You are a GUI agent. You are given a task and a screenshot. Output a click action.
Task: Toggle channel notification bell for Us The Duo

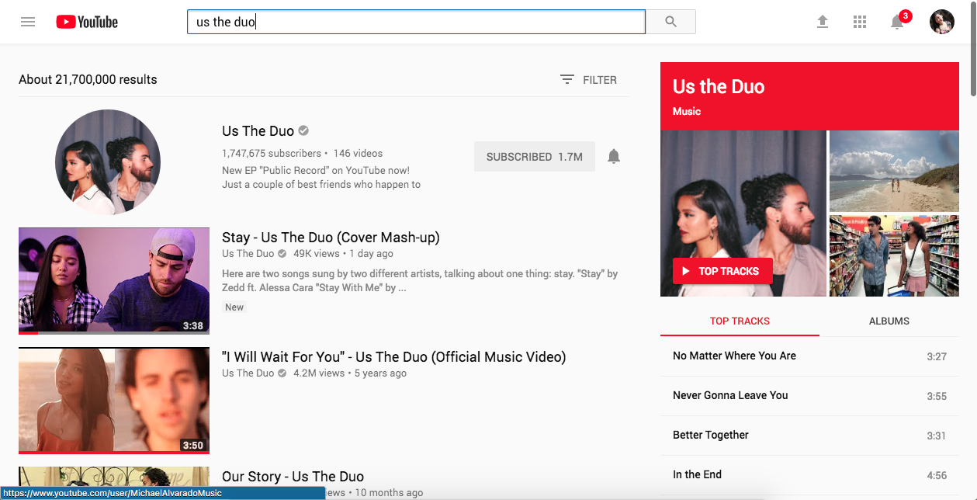pyautogui.click(x=614, y=156)
